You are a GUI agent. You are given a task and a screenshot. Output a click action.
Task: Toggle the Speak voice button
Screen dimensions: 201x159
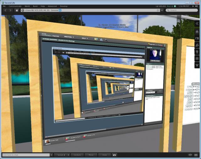(61, 155)
